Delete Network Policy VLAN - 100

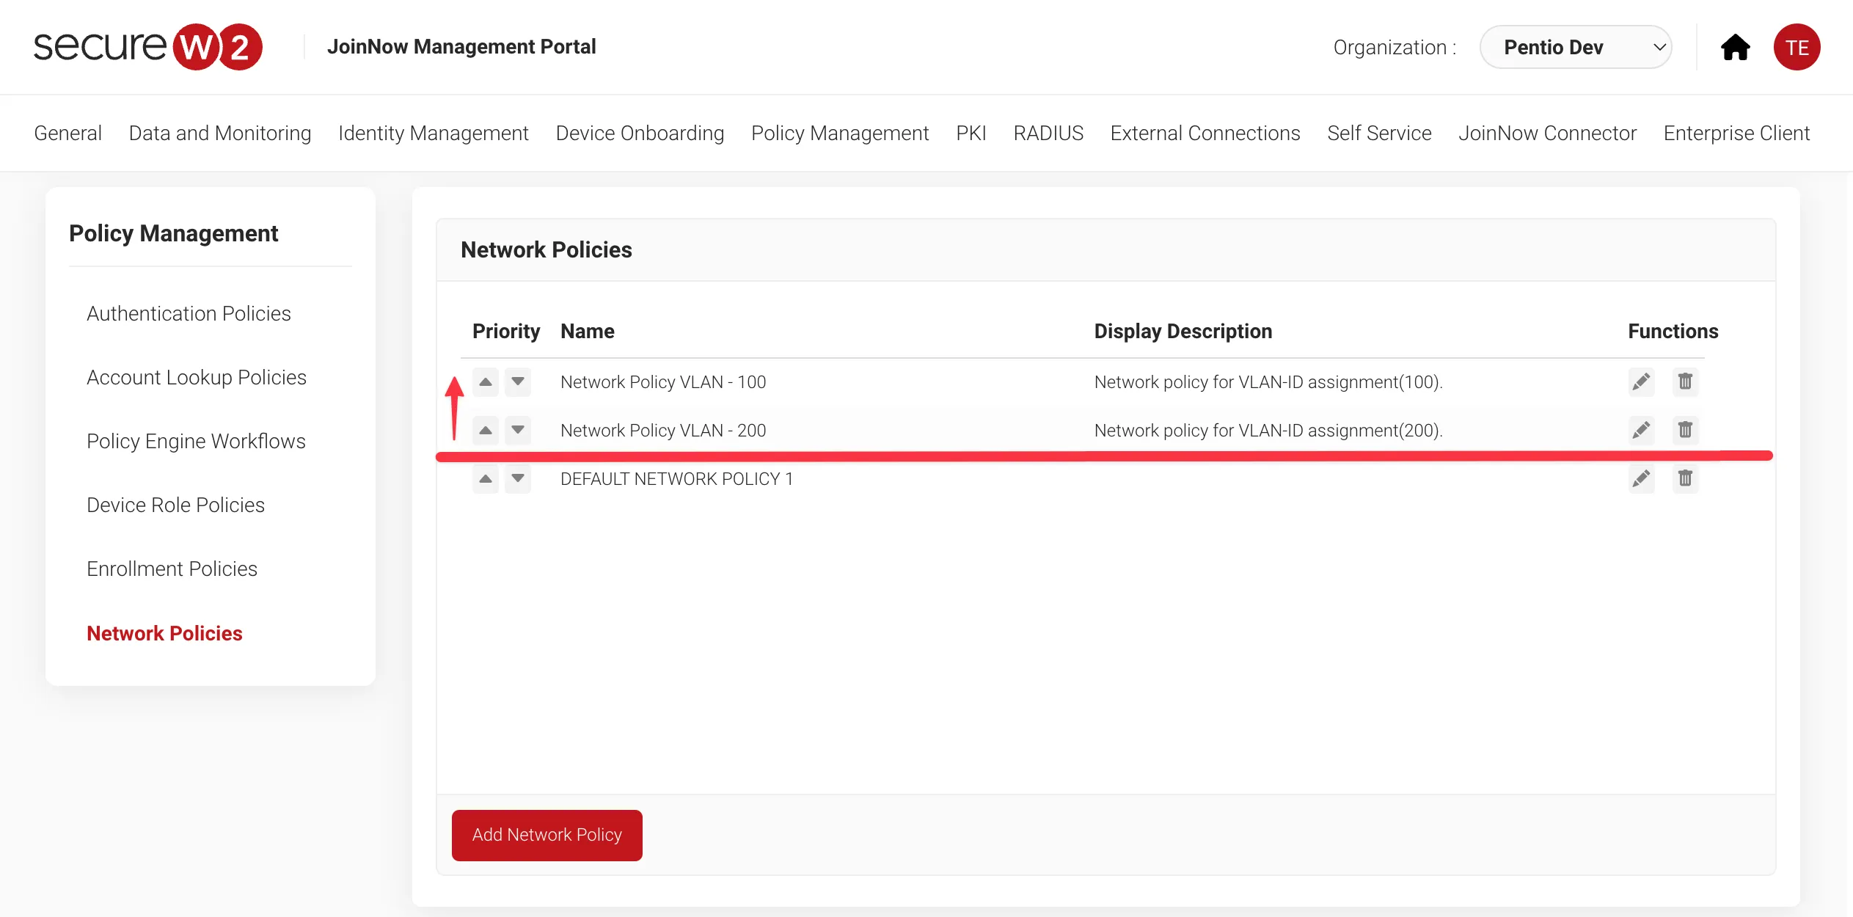tap(1685, 382)
